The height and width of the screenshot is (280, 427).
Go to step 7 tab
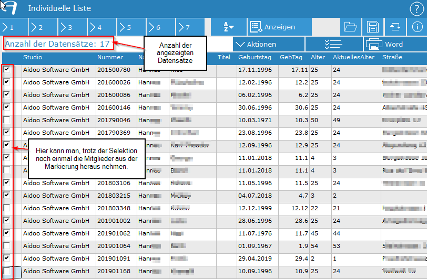coord(190,27)
